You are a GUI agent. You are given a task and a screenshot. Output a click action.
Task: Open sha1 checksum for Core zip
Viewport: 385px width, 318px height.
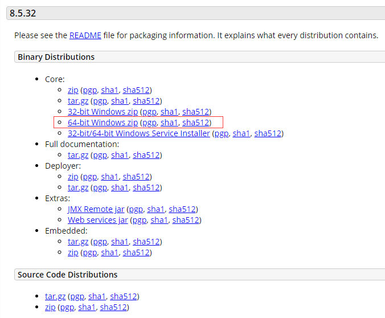pyautogui.click(x=109, y=90)
